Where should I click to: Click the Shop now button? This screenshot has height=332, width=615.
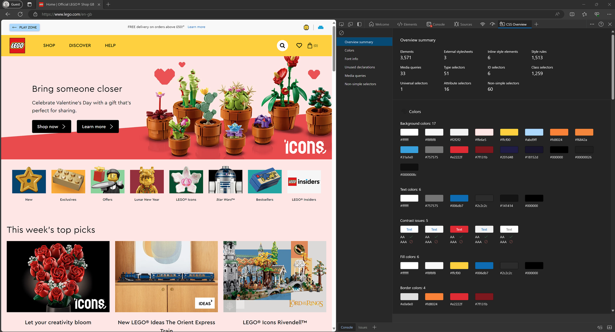[51, 127]
